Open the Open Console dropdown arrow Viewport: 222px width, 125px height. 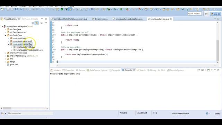[x=212, y=70]
